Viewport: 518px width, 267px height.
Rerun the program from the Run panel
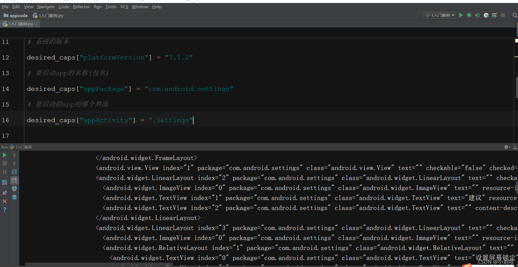(4, 155)
